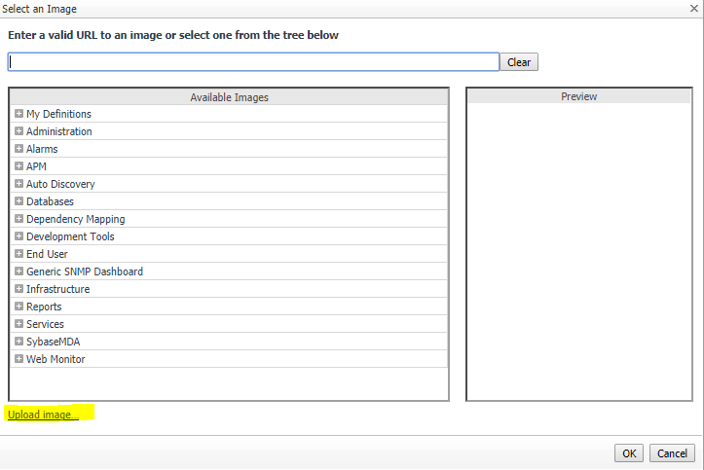This screenshot has height=470, width=704.
Task: Click the plus icon beside Databases
Action: [19, 201]
